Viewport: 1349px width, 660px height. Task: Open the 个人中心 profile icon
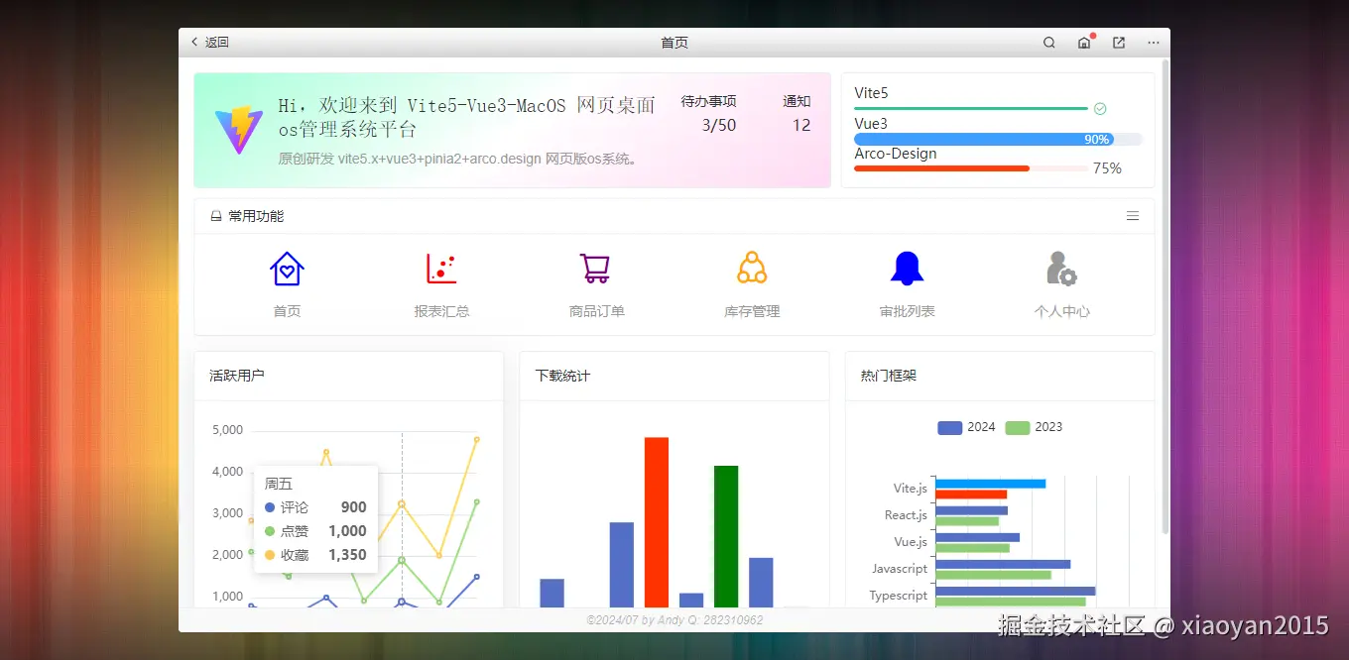pos(1061,268)
